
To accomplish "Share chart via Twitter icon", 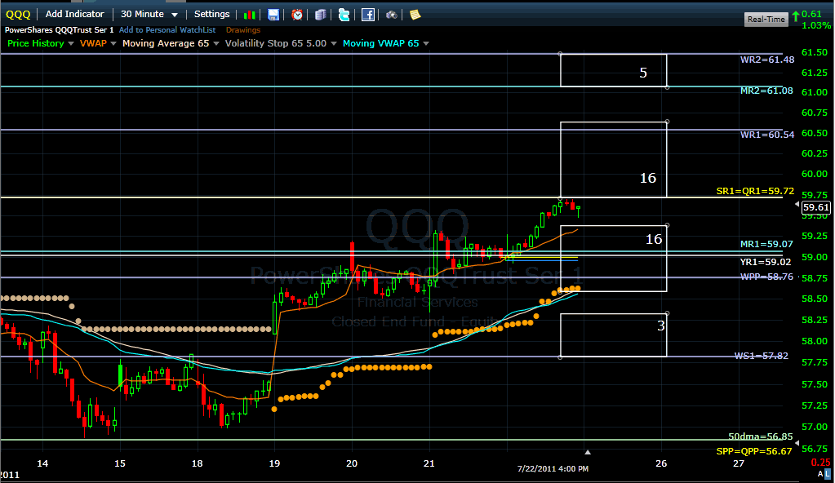I will tap(344, 15).
